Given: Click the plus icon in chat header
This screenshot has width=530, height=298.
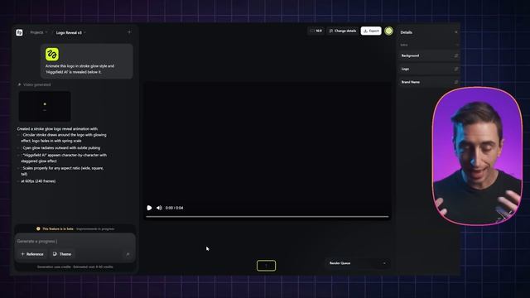Looking at the screenshot, I should point(129,32).
